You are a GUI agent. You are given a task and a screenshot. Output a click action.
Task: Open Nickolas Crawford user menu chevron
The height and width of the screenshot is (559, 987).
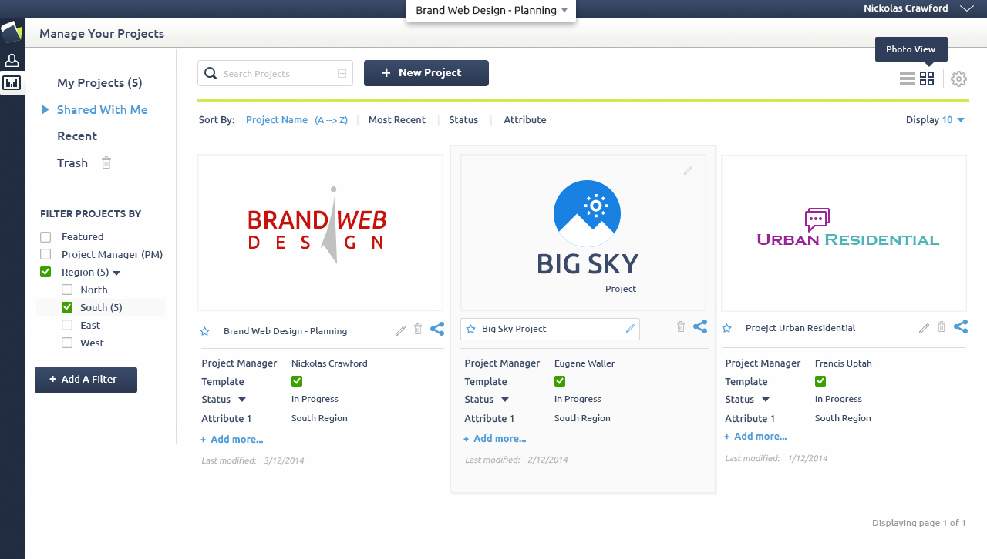pyautogui.click(x=967, y=9)
